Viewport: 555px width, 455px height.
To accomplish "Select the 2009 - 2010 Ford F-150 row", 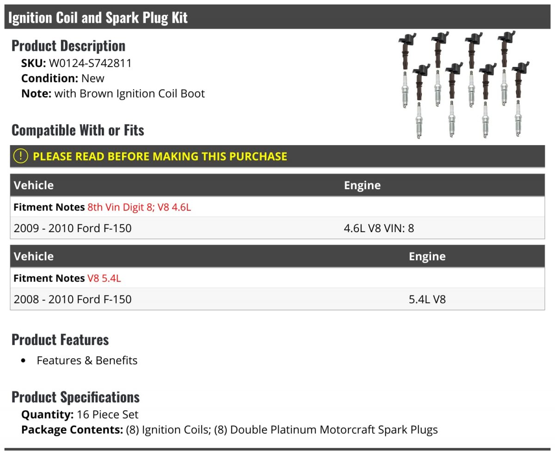I will (277, 228).
